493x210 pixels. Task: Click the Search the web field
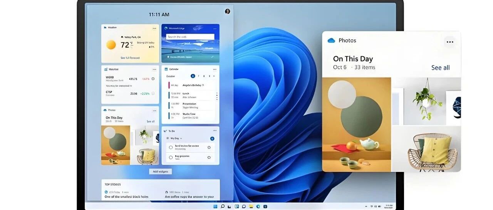click(x=190, y=37)
